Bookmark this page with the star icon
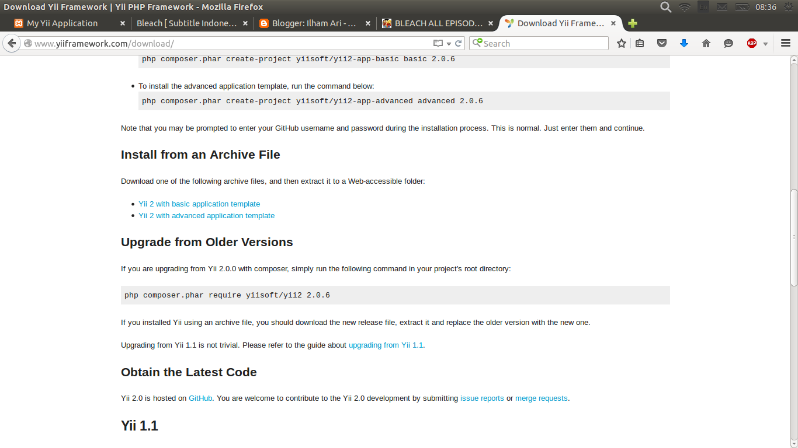This screenshot has height=448, width=798. click(x=622, y=43)
